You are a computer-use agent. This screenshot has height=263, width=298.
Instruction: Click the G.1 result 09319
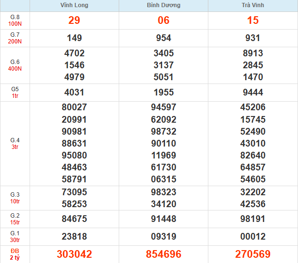tap(164, 237)
